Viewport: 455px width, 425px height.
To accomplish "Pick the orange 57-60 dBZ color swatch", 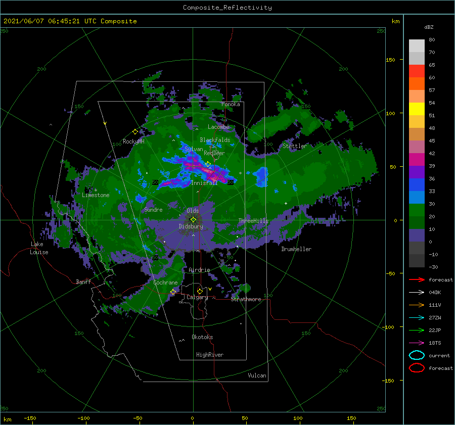I will [x=417, y=84].
